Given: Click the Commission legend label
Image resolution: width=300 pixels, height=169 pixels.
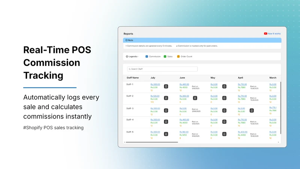Looking at the screenshot, I should [x=155, y=57].
